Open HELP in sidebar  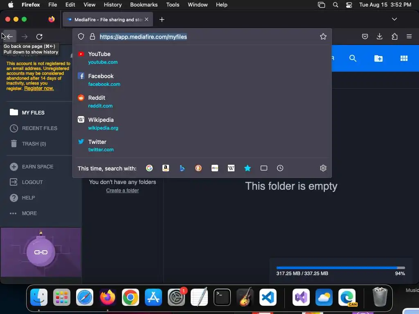pyautogui.click(x=28, y=197)
